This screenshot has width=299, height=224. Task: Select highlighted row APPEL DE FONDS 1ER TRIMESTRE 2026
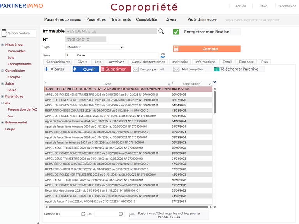pyautogui.click(x=128, y=89)
